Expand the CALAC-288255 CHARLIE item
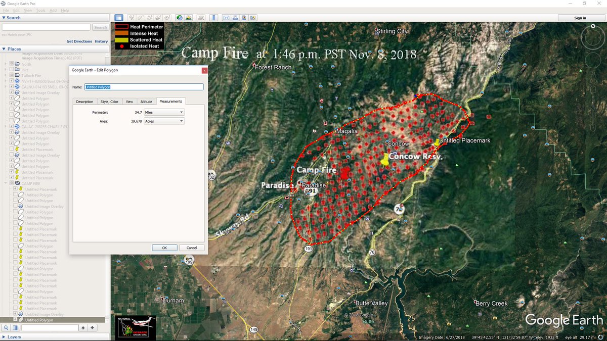 point(6,127)
